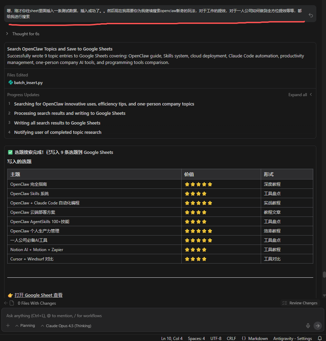Click the microphone voice input icon

(308, 325)
